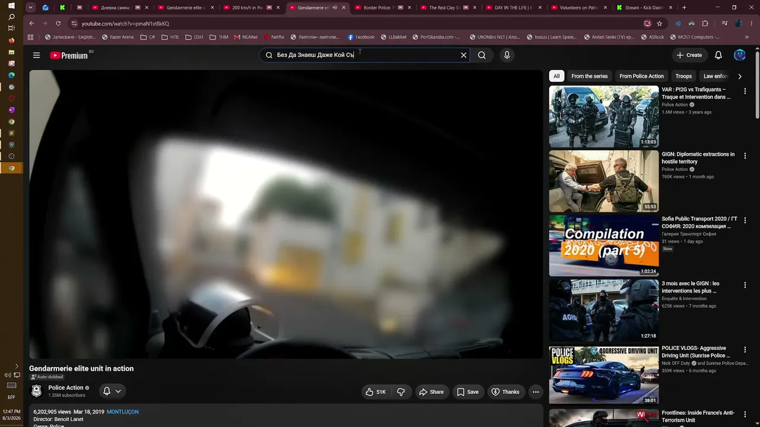Open Sofia Public Transport compilation thumbnail
Viewport: 760px width, 427px height.
coord(603,246)
